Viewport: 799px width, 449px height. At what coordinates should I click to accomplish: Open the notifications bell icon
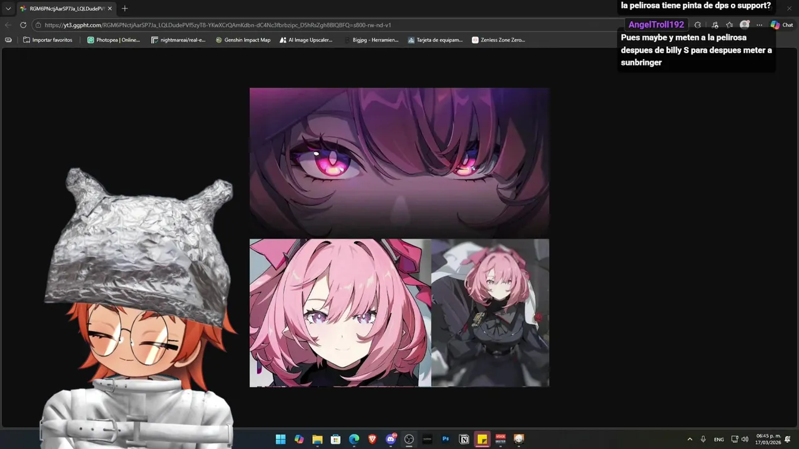pyautogui.click(x=788, y=439)
